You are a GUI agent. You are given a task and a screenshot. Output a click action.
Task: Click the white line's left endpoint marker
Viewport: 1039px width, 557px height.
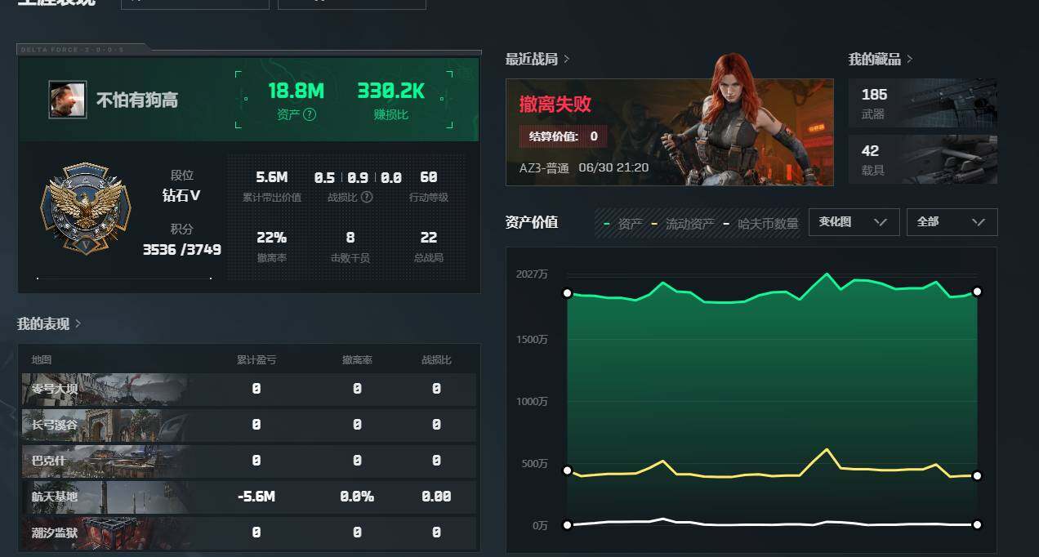click(567, 524)
